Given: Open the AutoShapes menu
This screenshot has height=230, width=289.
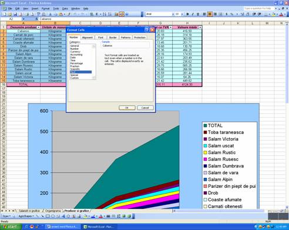Looking at the screenshot, I should coord(26,216).
